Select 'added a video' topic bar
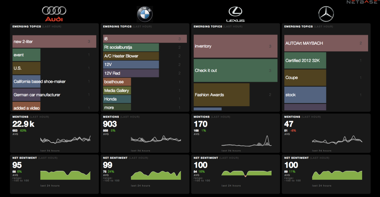 pyautogui.click(x=26, y=106)
